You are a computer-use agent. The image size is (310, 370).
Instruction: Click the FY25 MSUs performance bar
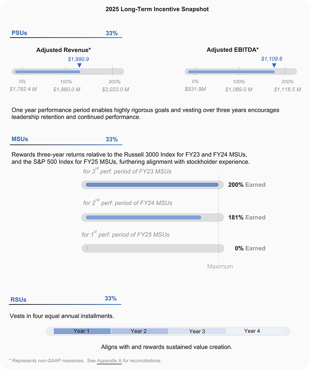click(153, 248)
